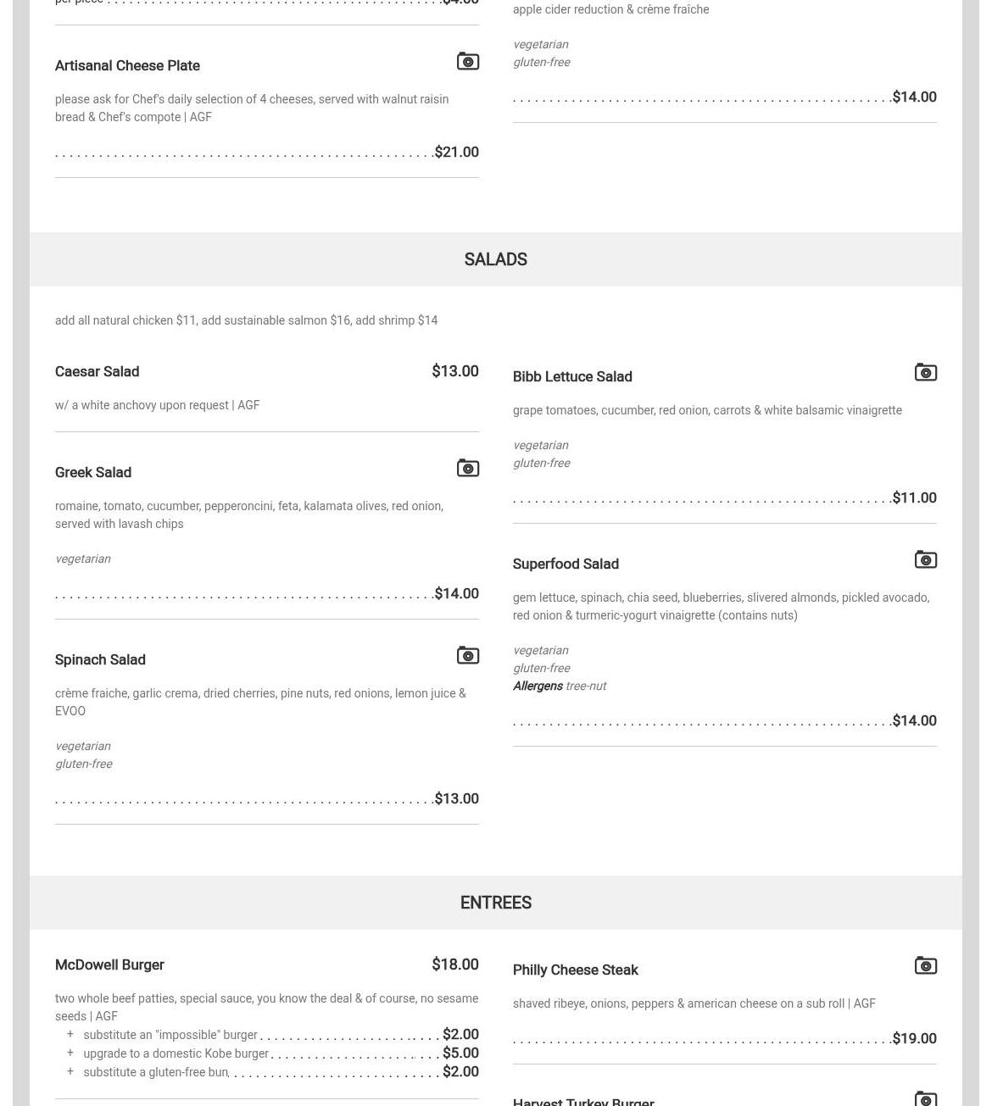This screenshot has width=992, height=1106.
Task: Click the Caesar Salad $13.00 price
Action: pyautogui.click(x=454, y=371)
